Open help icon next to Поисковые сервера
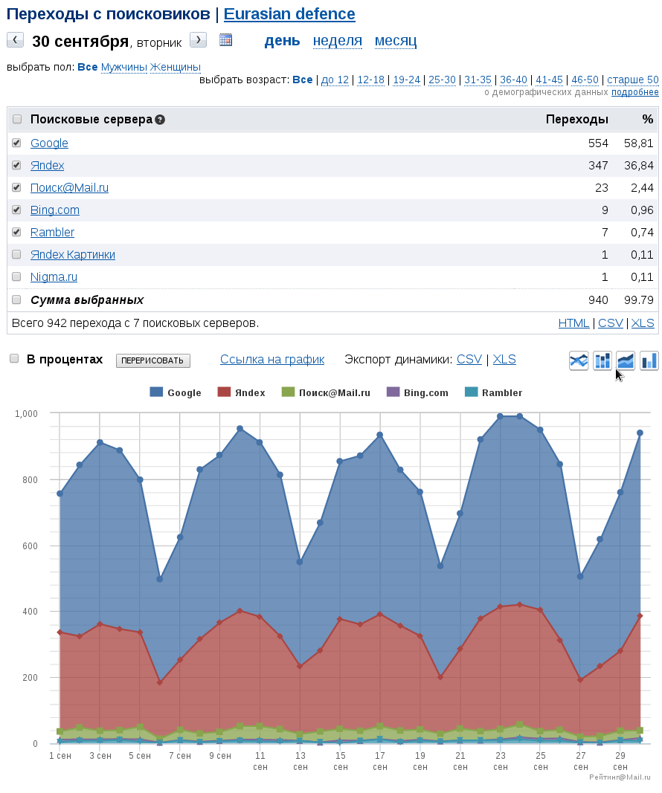 point(160,120)
